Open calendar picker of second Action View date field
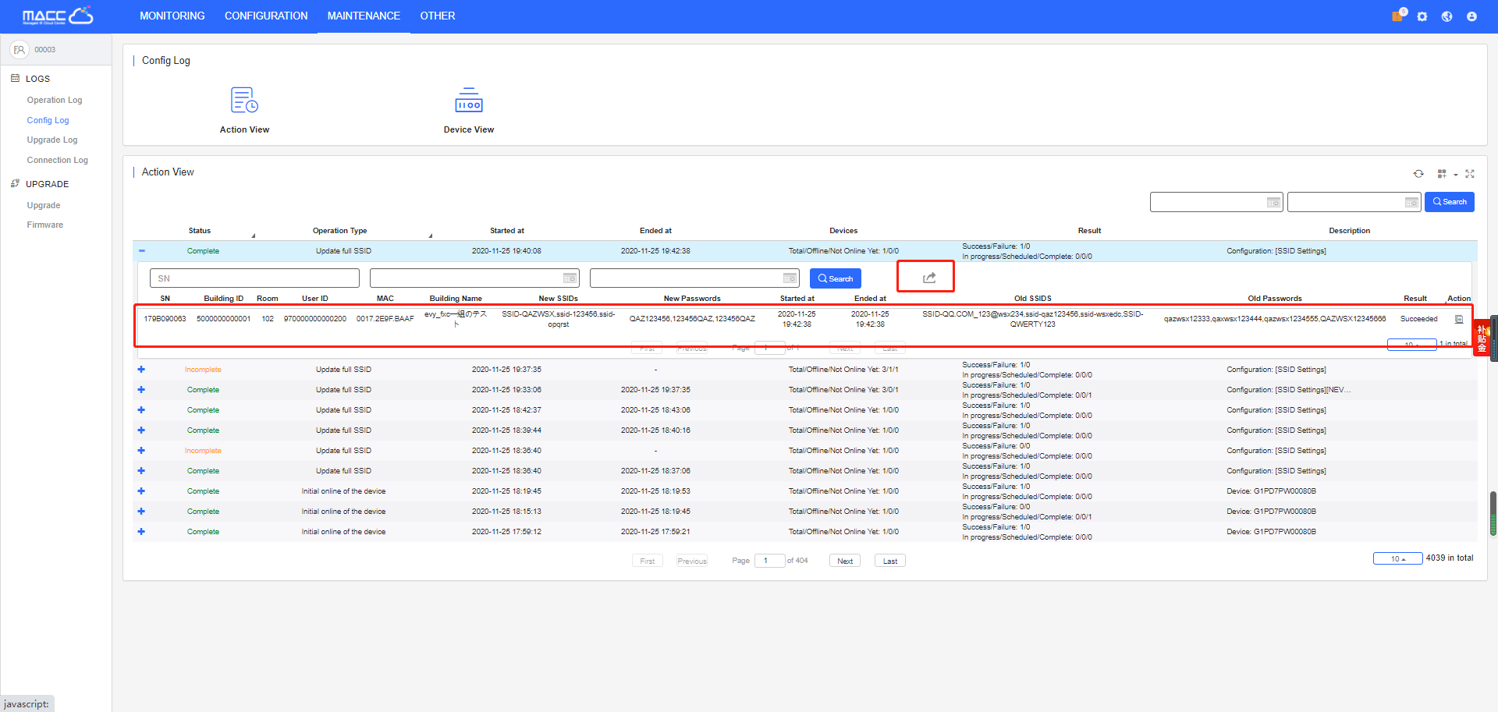Screen dimensions: 1498x712 click(x=1411, y=203)
